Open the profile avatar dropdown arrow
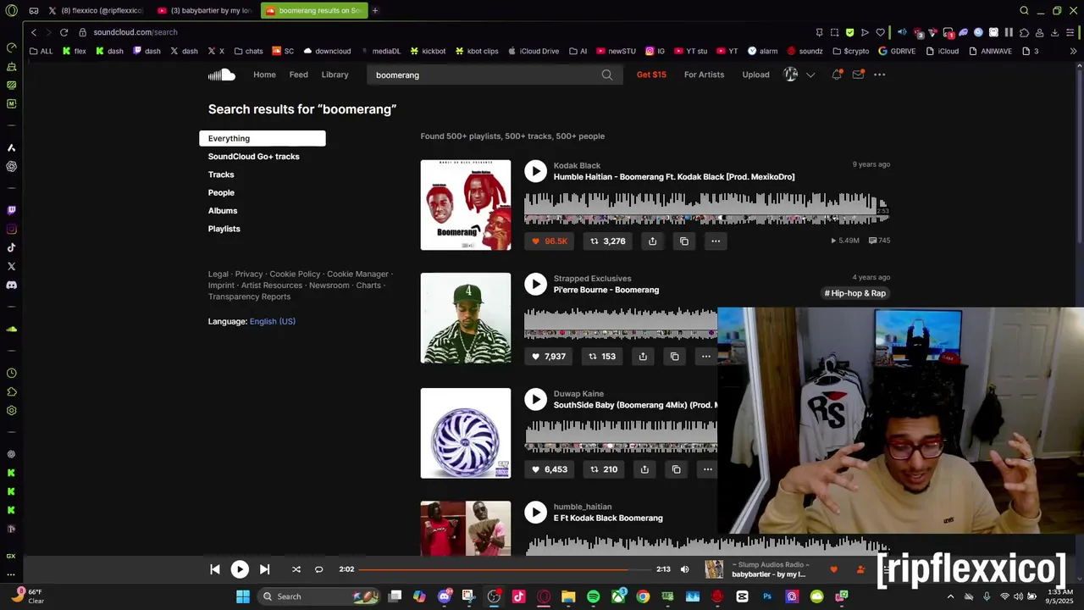This screenshot has width=1084, height=610. (x=810, y=75)
